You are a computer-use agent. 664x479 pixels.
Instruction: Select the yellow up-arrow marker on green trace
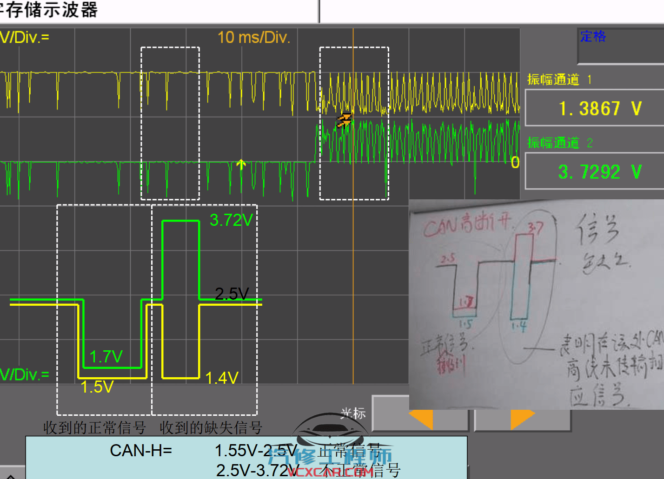pyautogui.click(x=241, y=164)
